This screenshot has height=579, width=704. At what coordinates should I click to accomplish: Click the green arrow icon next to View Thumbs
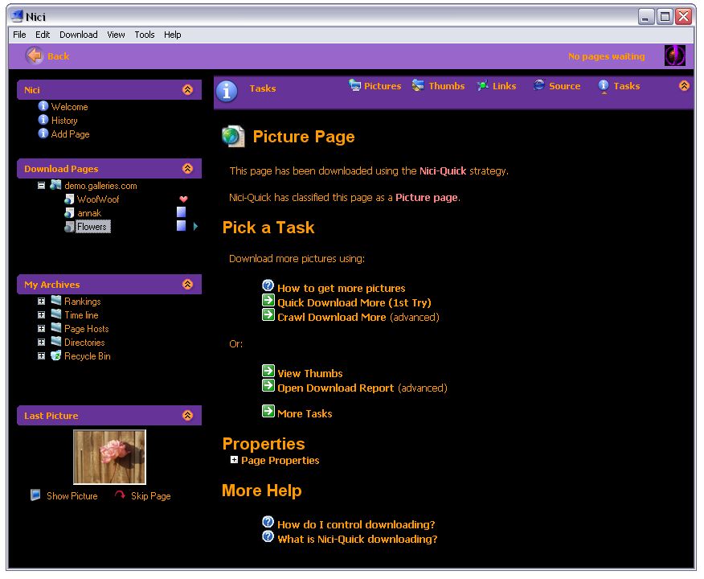point(268,371)
